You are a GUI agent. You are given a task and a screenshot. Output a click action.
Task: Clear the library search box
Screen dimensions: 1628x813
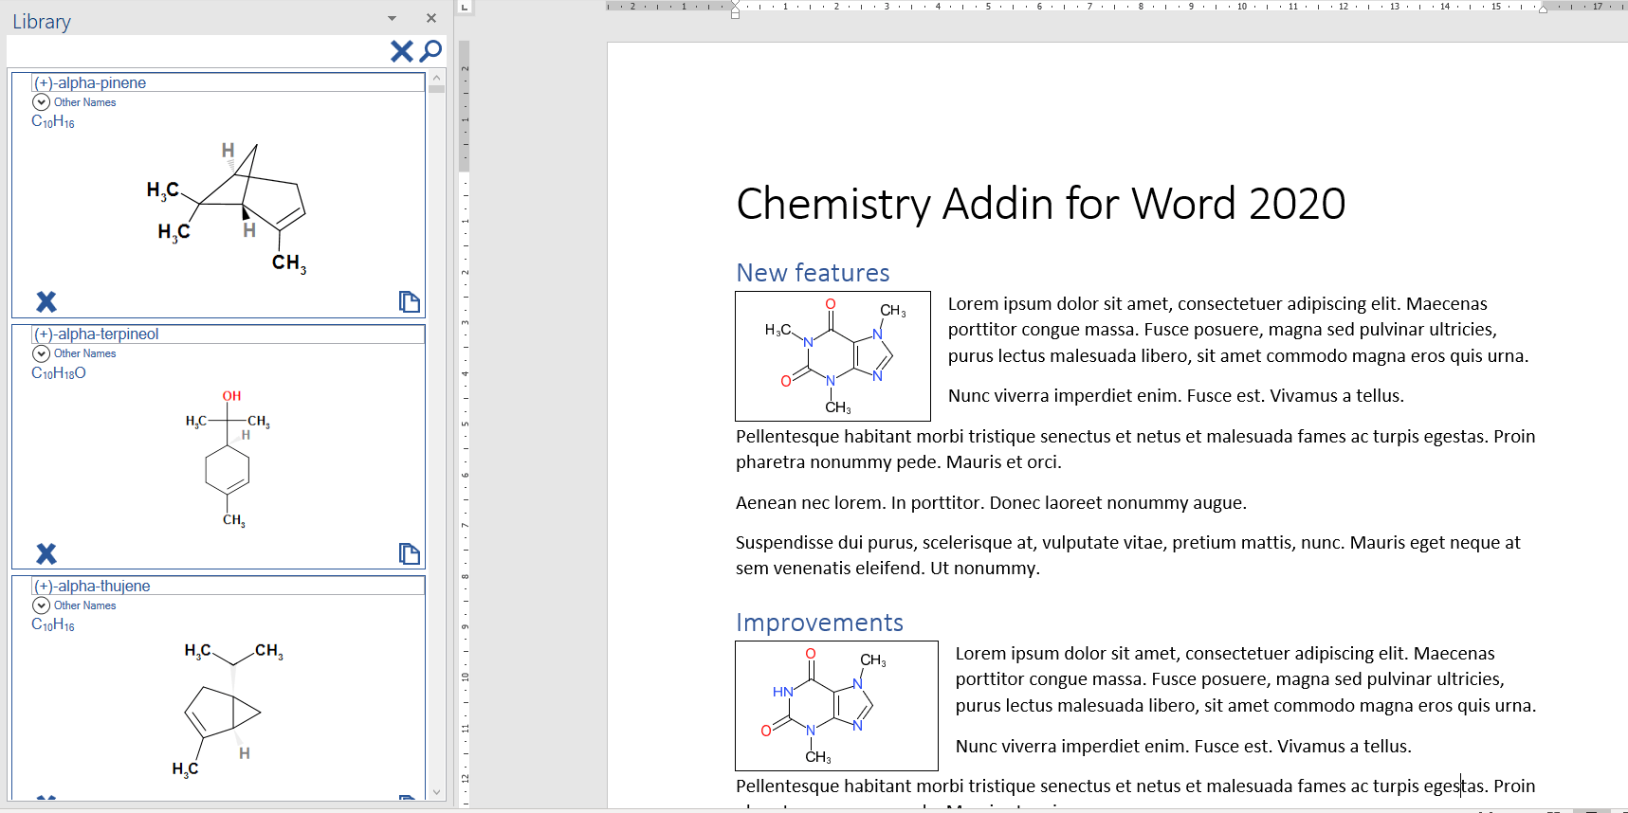pyautogui.click(x=401, y=51)
